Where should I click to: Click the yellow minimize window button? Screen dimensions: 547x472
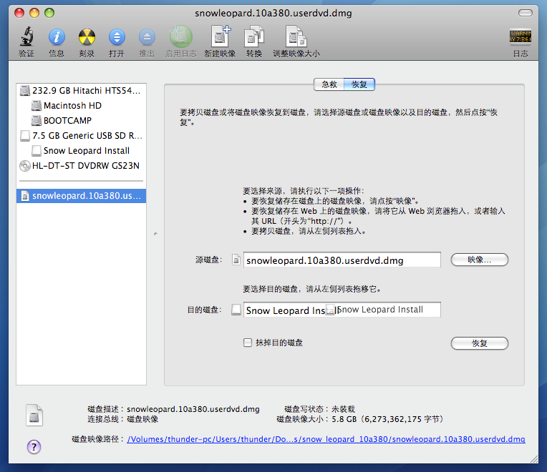pos(34,14)
